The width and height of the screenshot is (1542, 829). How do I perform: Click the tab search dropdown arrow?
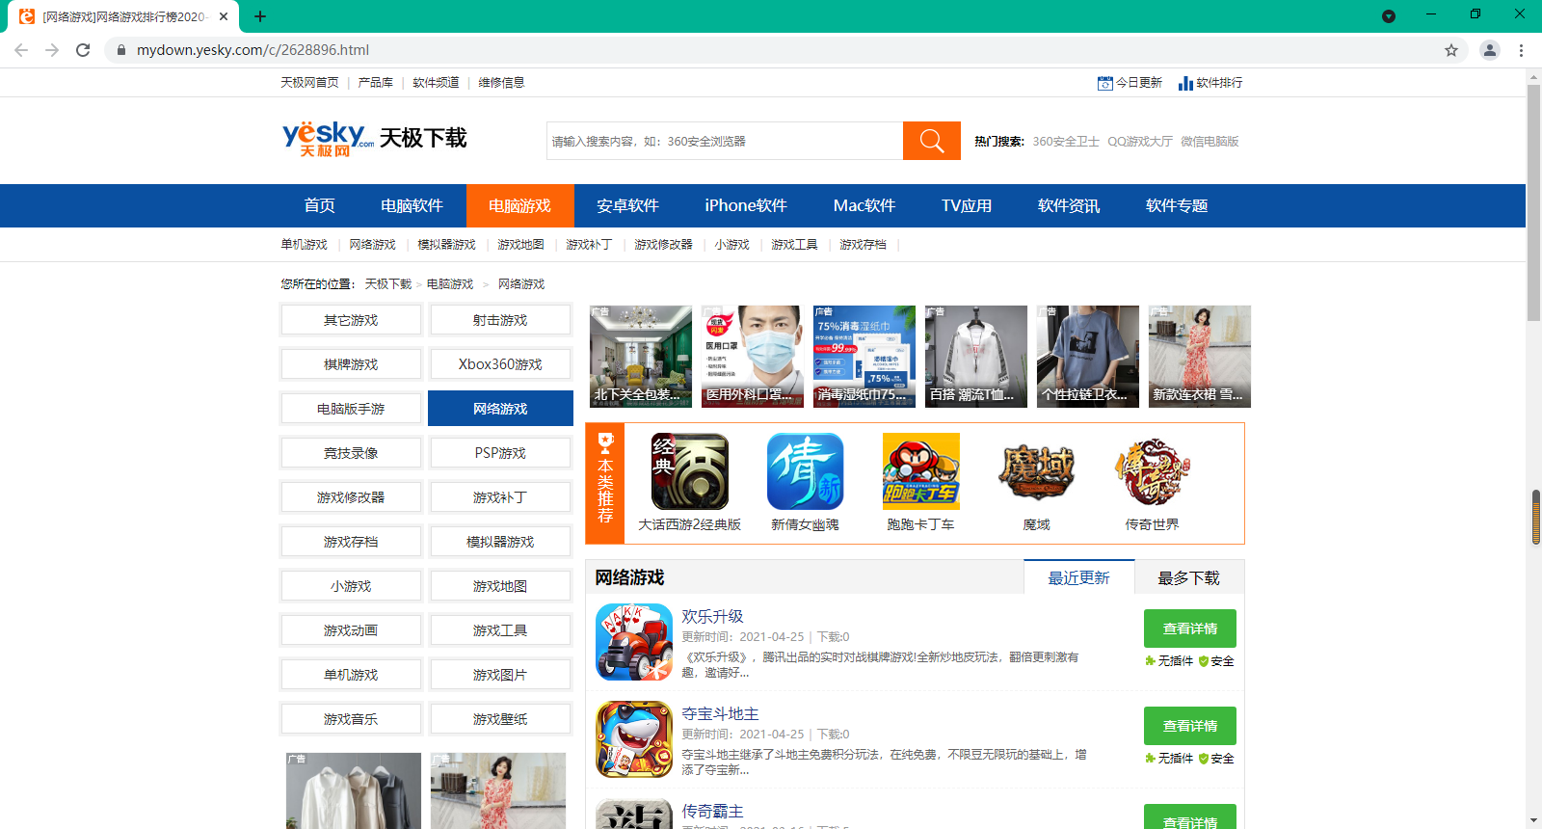tap(1389, 16)
